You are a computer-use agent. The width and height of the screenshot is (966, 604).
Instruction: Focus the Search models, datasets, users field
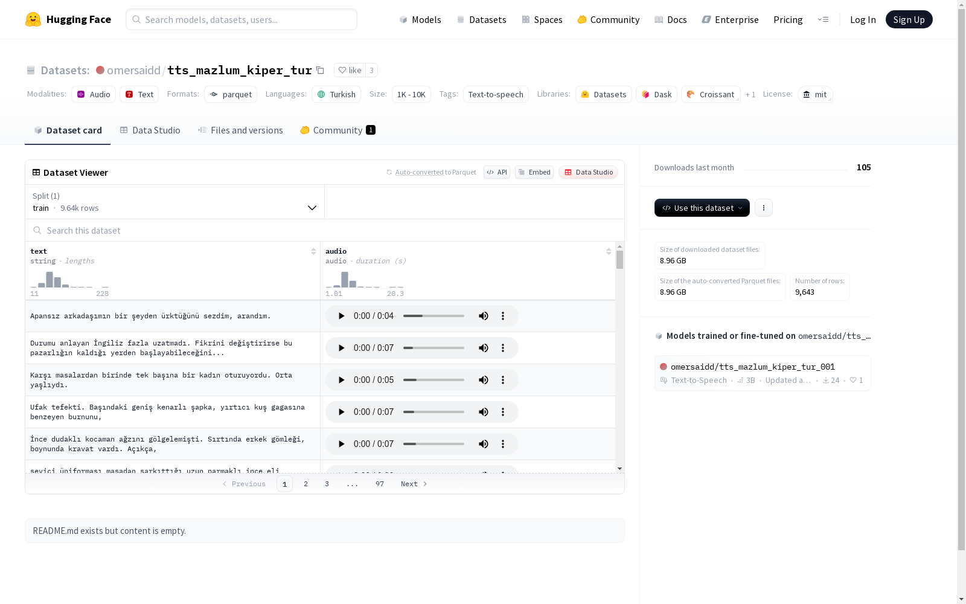(241, 19)
